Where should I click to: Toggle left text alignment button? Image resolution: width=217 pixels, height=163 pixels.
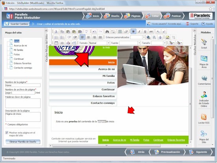82,37
